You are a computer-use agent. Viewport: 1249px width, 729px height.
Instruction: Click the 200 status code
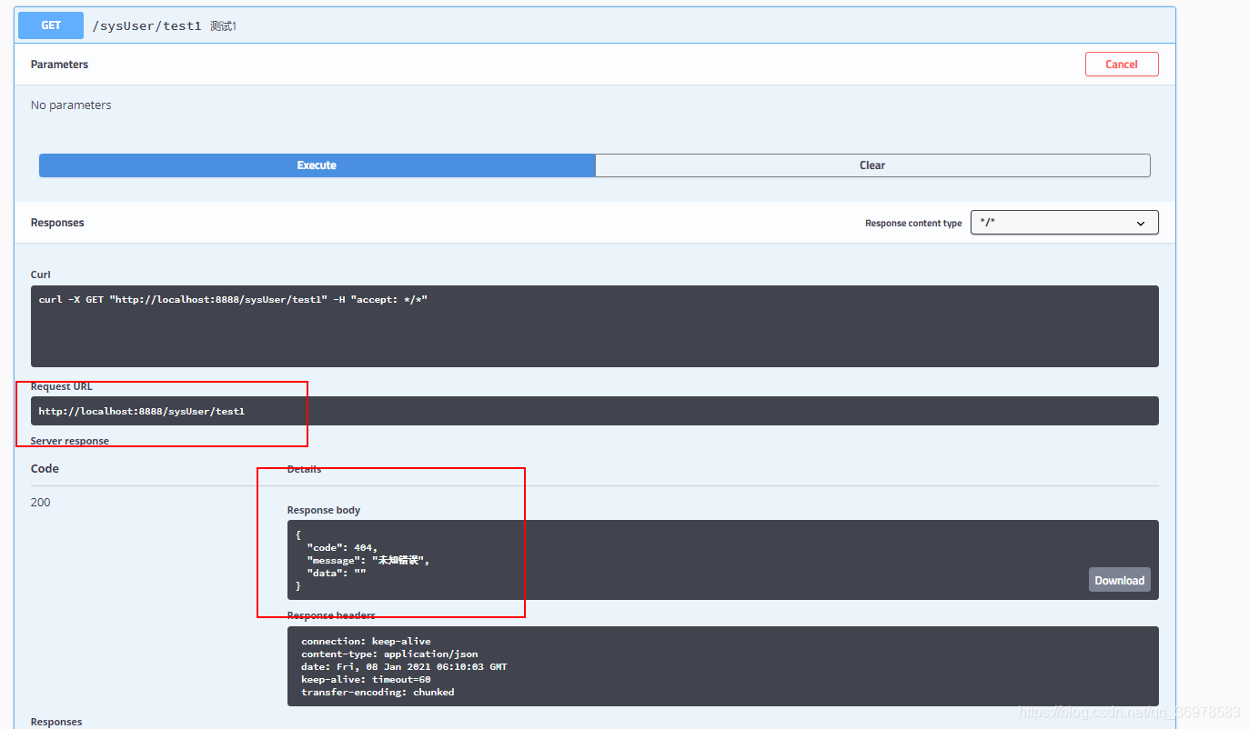[x=41, y=503]
